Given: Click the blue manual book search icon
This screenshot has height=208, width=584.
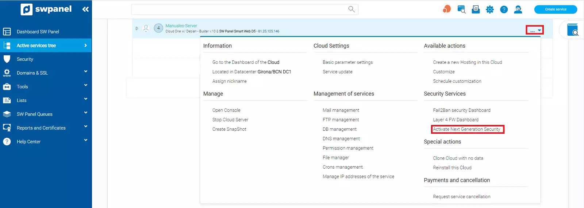Looking at the screenshot, I should tap(573, 30).
